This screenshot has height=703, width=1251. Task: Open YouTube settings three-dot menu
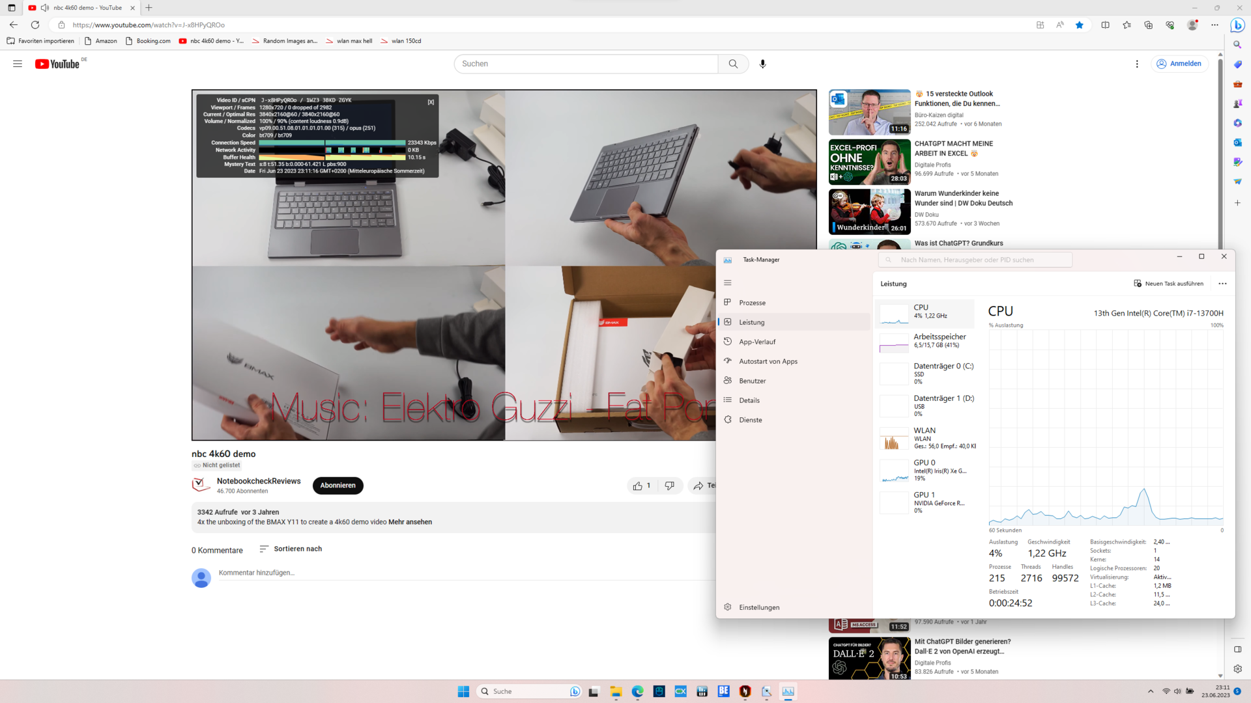[x=1137, y=64]
